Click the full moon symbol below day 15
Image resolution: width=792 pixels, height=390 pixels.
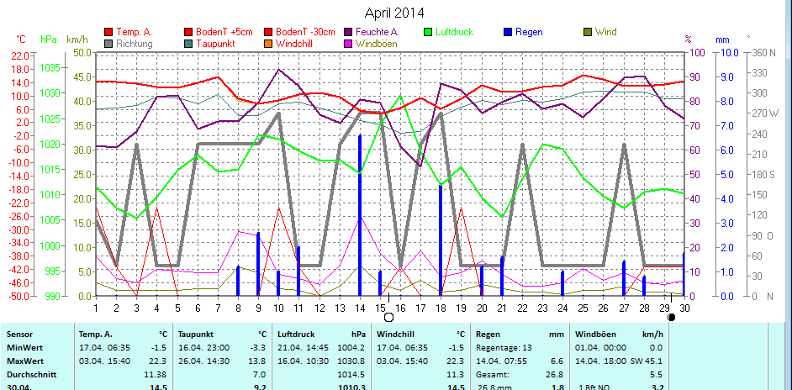coord(388,317)
